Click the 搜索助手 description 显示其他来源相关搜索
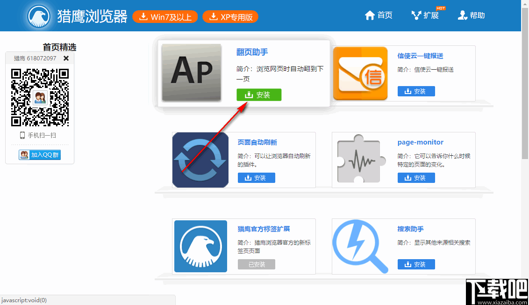The height and width of the screenshot is (305, 529). tap(434, 242)
